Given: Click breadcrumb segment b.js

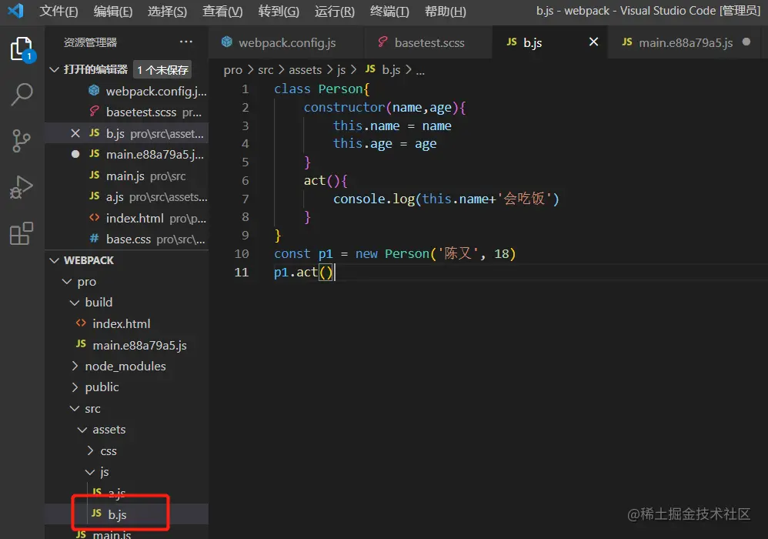Looking at the screenshot, I should coord(391,70).
